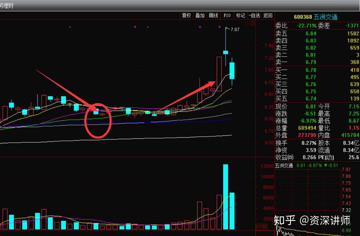Click the stock code 600368
Screen dimensions: 360x236
[303, 17]
